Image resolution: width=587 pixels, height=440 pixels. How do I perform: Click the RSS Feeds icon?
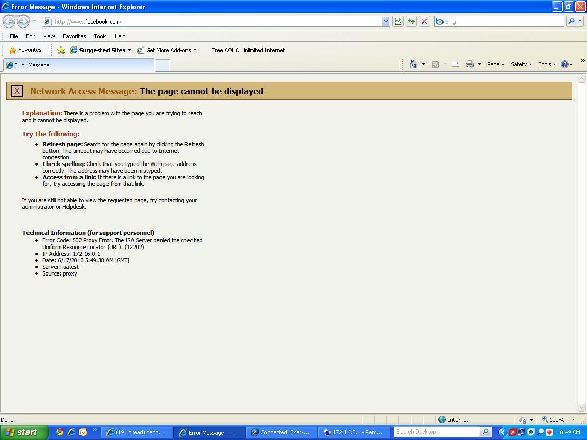[435, 64]
